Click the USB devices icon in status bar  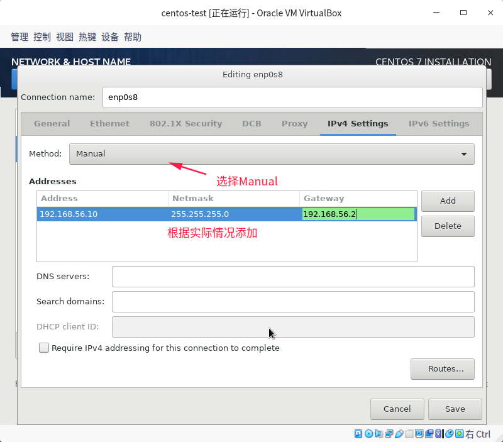click(x=399, y=434)
